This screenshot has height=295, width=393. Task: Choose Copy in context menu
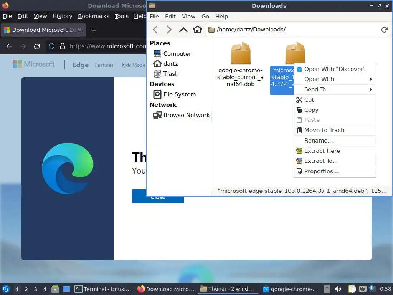coord(335,110)
